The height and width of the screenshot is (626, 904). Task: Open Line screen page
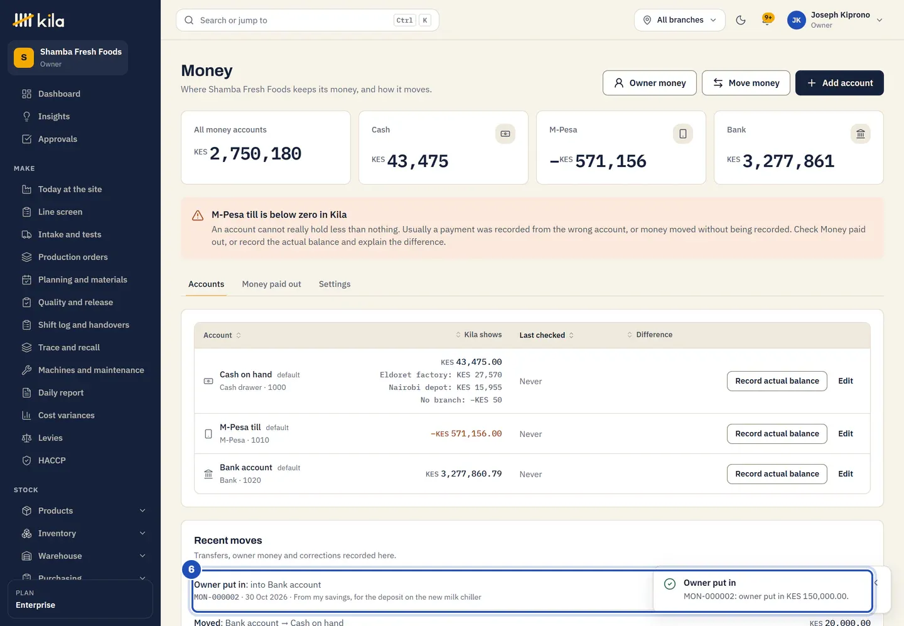coord(80,212)
